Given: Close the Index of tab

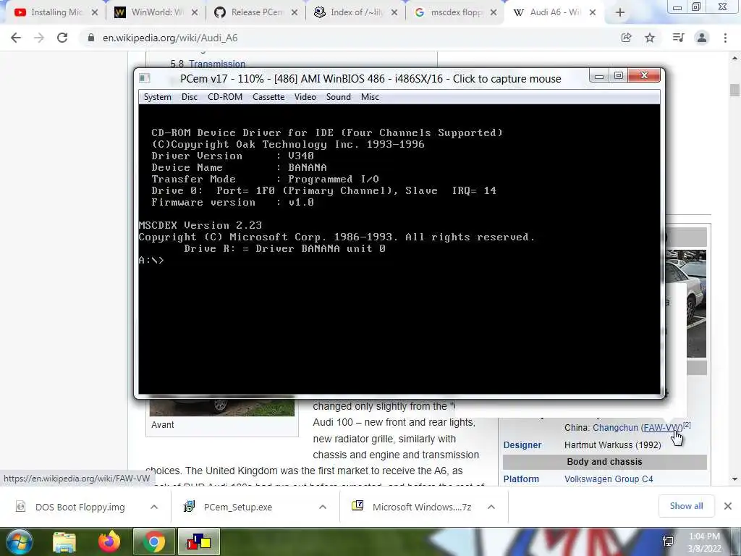Looking at the screenshot, I should (394, 13).
